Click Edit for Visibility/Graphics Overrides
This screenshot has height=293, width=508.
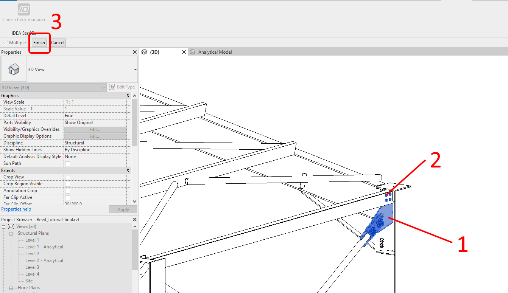pos(95,129)
